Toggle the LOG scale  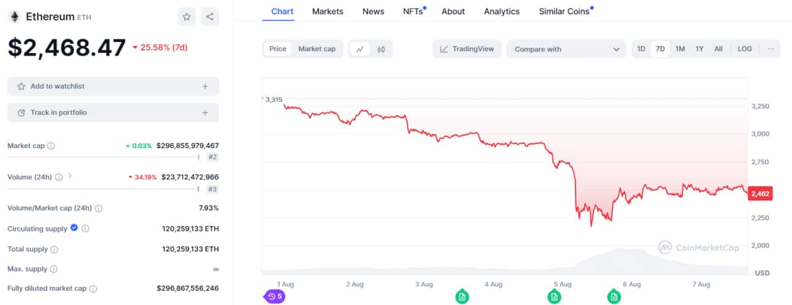click(745, 49)
